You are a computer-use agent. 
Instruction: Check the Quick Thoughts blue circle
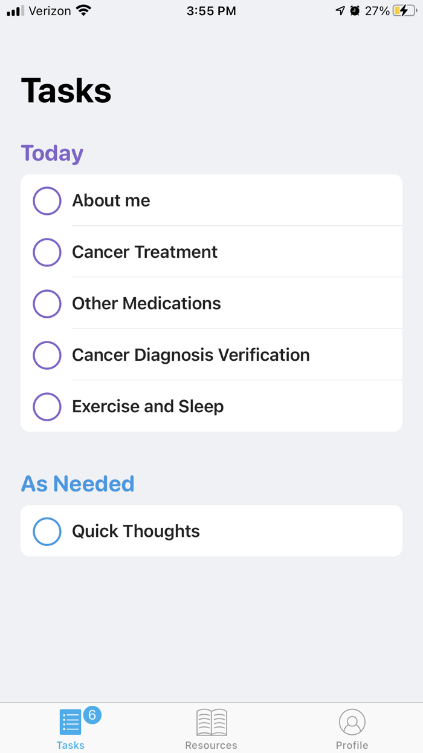(x=47, y=531)
